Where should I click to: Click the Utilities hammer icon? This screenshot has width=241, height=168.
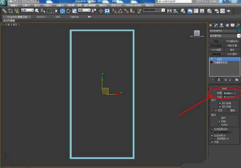(238, 25)
